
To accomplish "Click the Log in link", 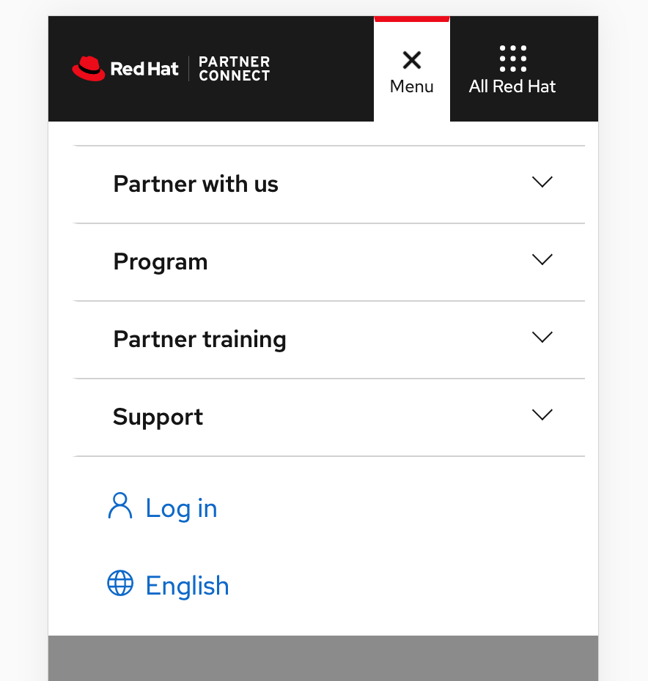I will 181,508.
